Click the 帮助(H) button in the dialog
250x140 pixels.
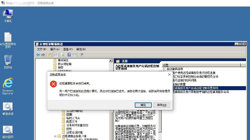(162, 105)
